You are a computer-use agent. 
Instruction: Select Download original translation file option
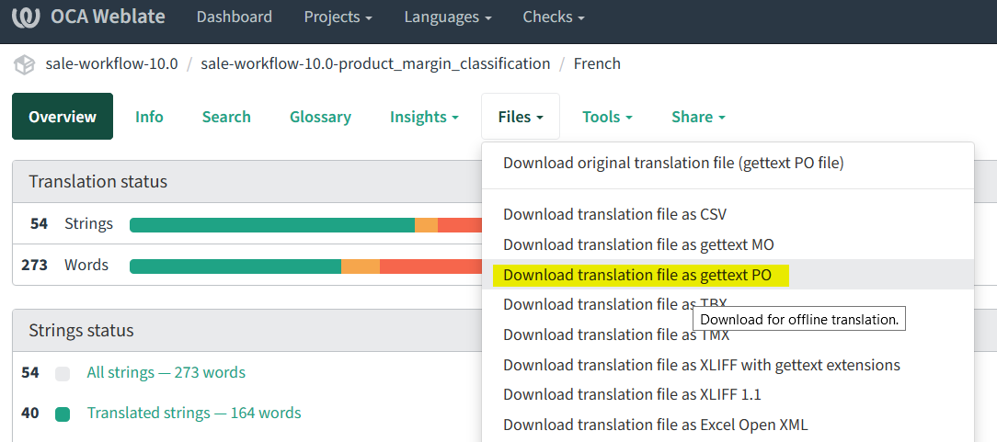tap(672, 164)
